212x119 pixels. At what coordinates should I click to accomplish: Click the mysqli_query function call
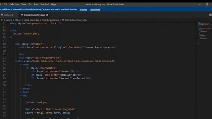pos(44,113)
